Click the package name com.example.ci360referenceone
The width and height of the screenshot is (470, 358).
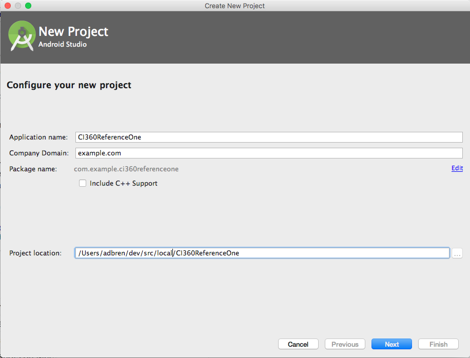point(127,169)
